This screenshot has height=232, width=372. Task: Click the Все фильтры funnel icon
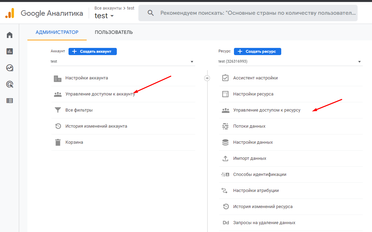point(58,110)
